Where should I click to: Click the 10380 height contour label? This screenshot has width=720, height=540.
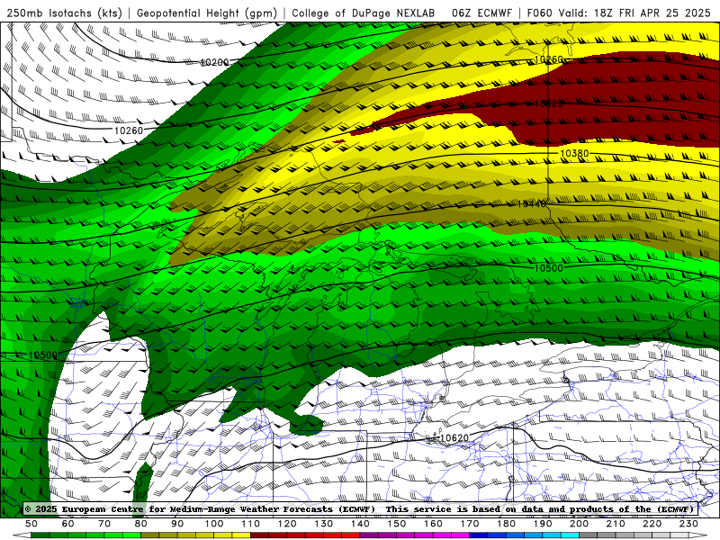[574, 153]
